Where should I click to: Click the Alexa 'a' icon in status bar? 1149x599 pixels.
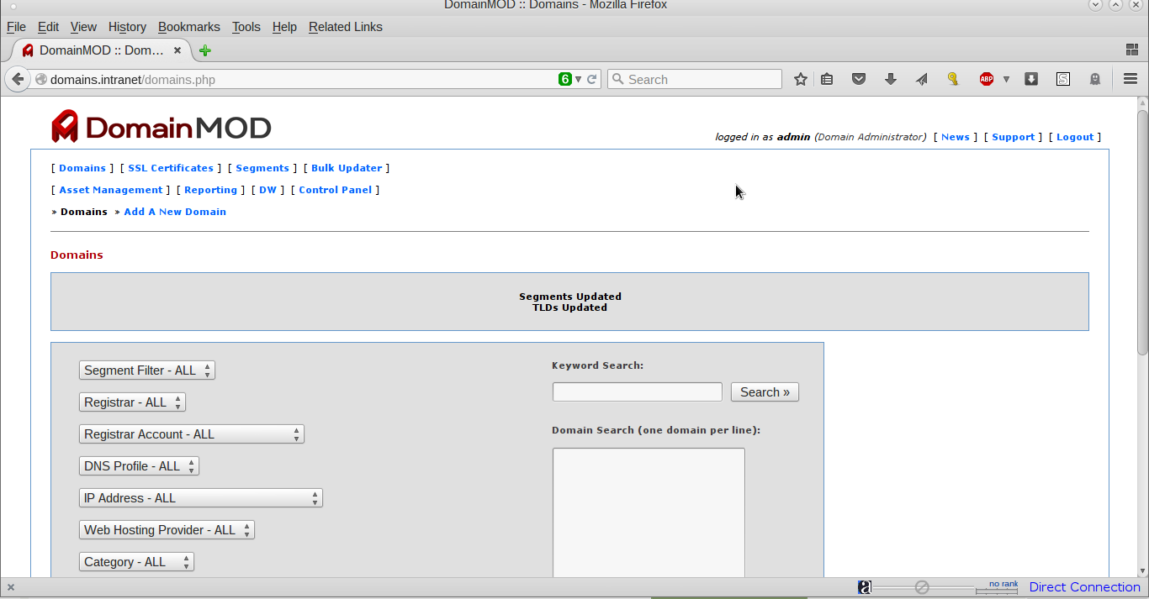coord(865,587)
